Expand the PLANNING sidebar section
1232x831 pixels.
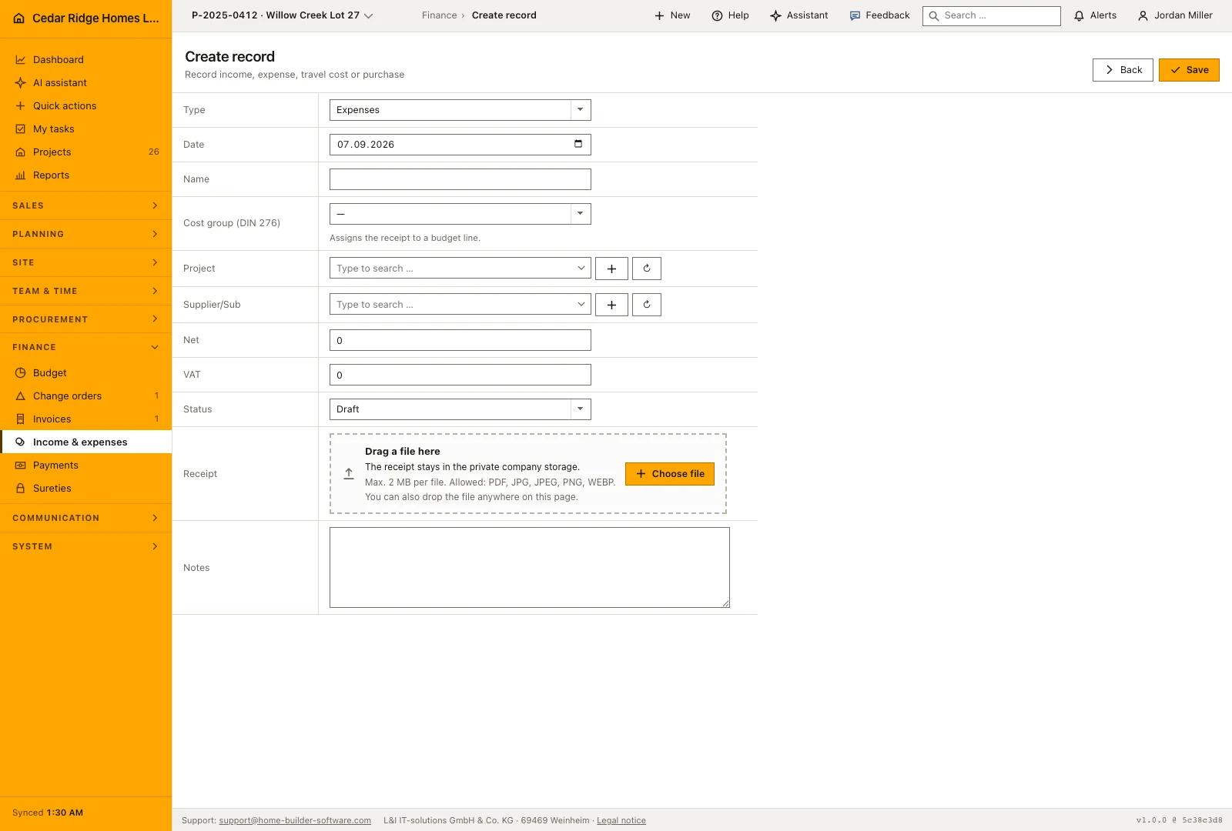pos(85,234)
